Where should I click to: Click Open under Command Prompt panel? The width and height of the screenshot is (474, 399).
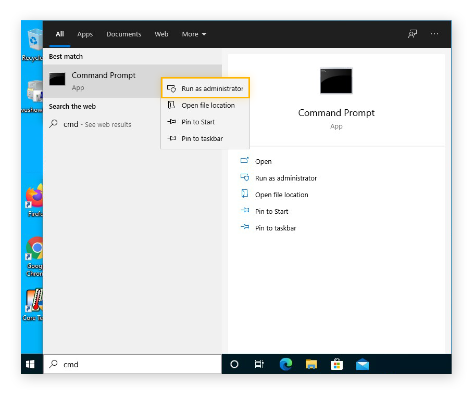tap(264, 161)
